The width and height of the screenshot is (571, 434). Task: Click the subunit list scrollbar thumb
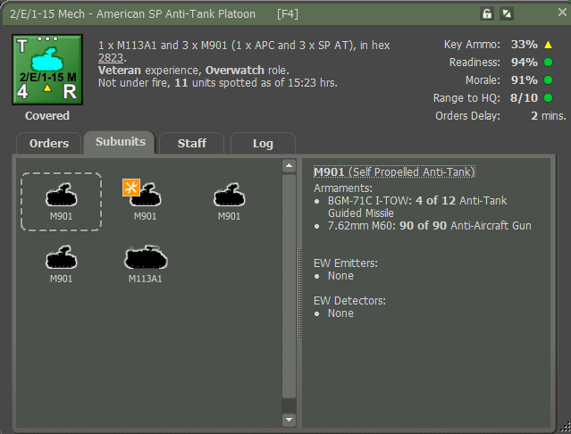289,287
